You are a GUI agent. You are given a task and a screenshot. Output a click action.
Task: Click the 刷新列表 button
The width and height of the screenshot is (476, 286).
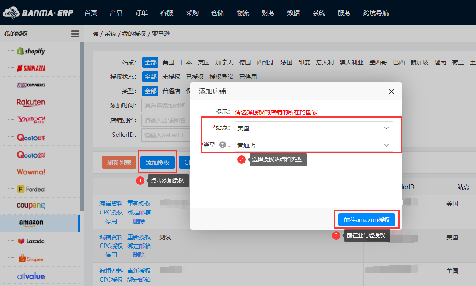click(119, 163)
